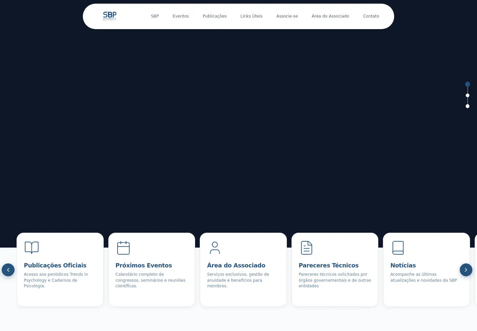Open the Contato menu item
477x331 pixels.
[x=371, y=16]
